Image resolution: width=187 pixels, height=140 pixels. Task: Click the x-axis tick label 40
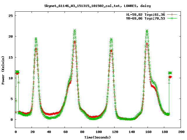tap(49, 132)
